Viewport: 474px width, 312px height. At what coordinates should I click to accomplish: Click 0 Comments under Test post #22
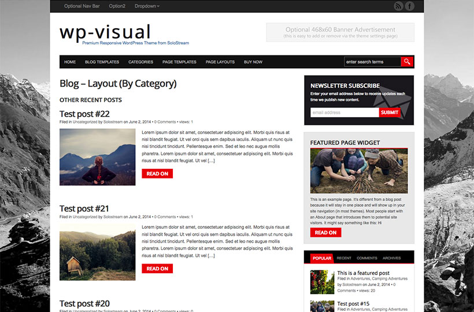coord(165,122)
